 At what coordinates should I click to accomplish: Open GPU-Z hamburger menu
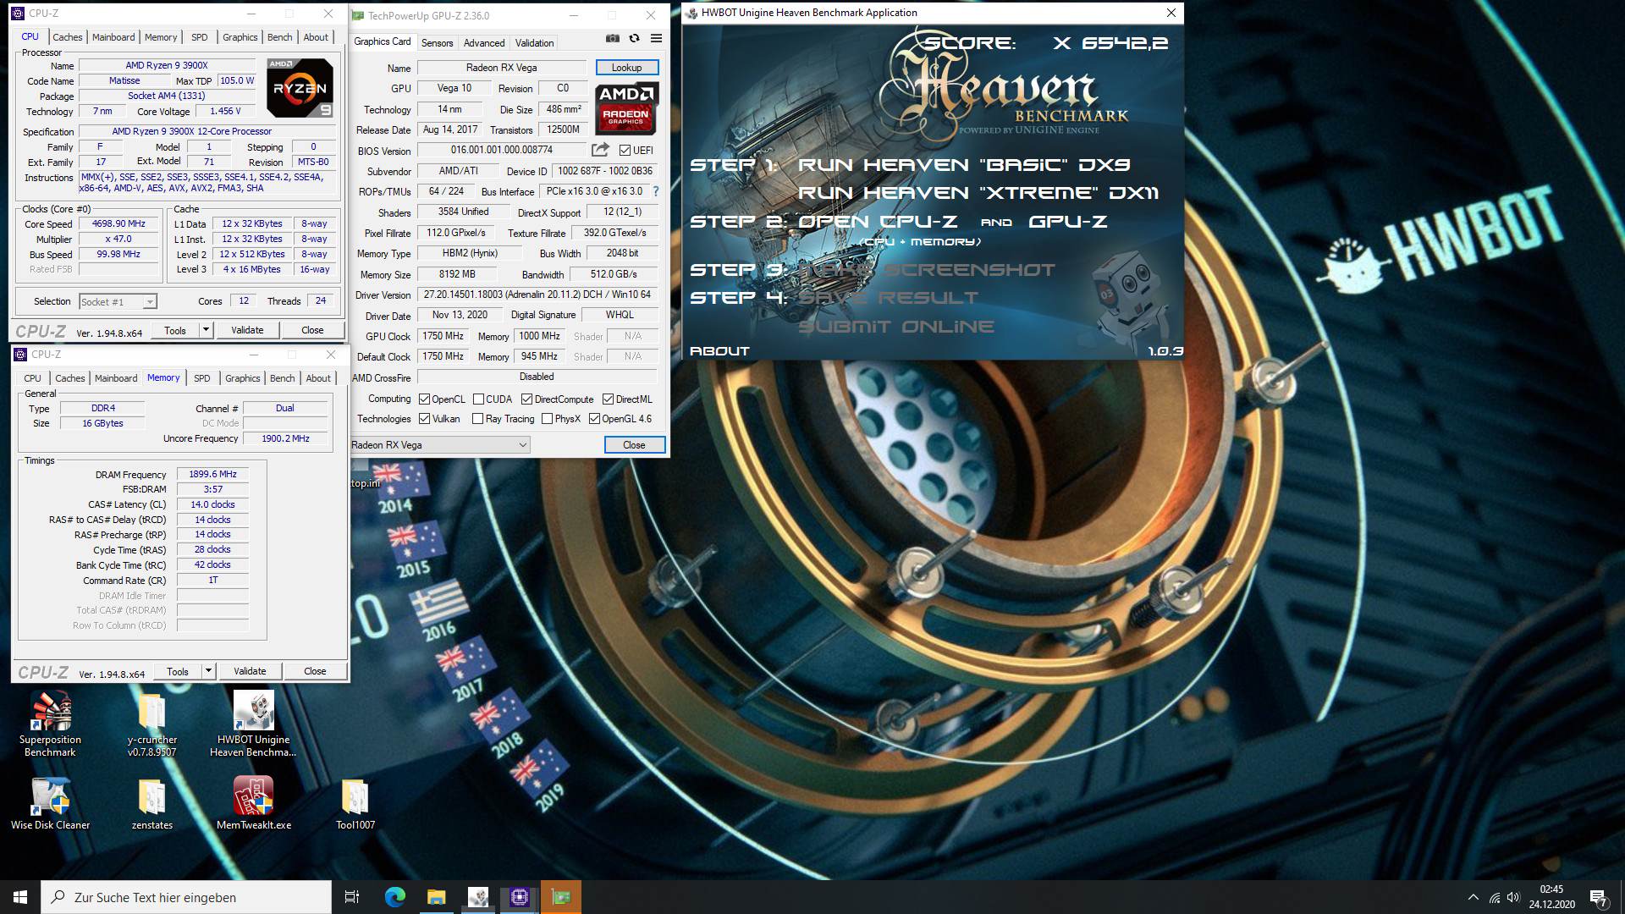(656, 38)
